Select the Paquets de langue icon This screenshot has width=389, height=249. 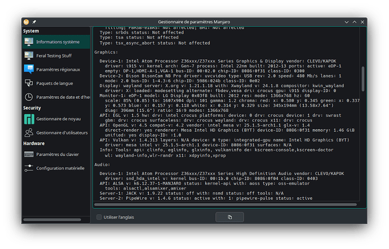point(29,83)
